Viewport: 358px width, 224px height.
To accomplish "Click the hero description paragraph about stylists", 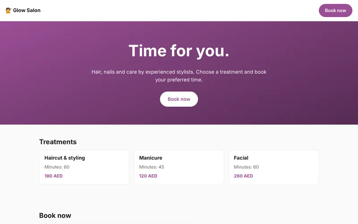I will point(179,76).
